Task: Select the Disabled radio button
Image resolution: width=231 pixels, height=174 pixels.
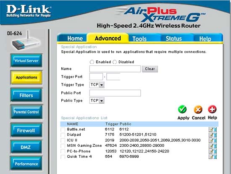Action: 115,62
